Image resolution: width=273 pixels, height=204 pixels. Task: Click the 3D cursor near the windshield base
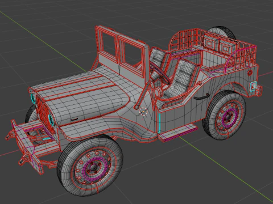click(x=143, y=112)
